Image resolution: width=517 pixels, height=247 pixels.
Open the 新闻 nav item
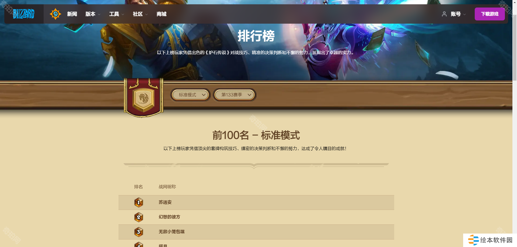coord(72,14)
